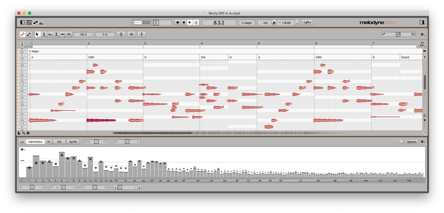Select the Main arrow tool
The width and height of the screenshot is (444, 213).
tap(37, 34)
